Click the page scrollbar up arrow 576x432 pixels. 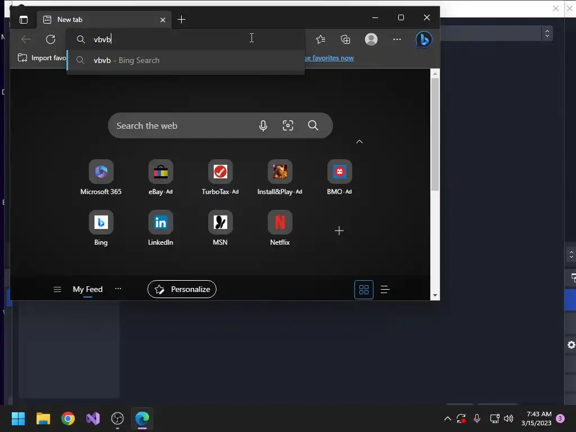point(435,74)
